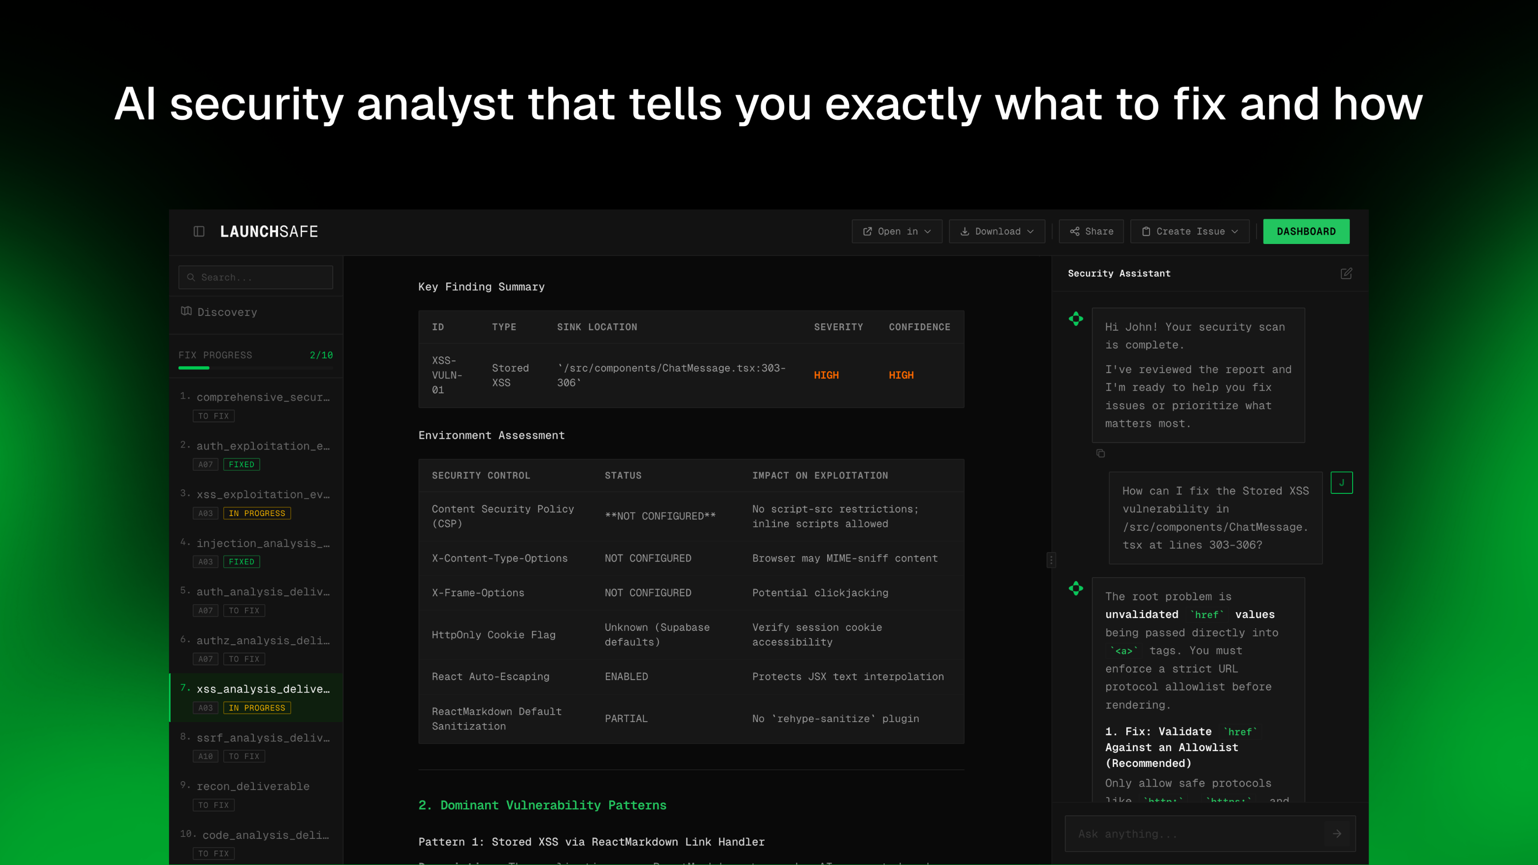The image size is (1538, 865).
Task: Click the J user avatar next to the question
Action: click(1342, 483)
